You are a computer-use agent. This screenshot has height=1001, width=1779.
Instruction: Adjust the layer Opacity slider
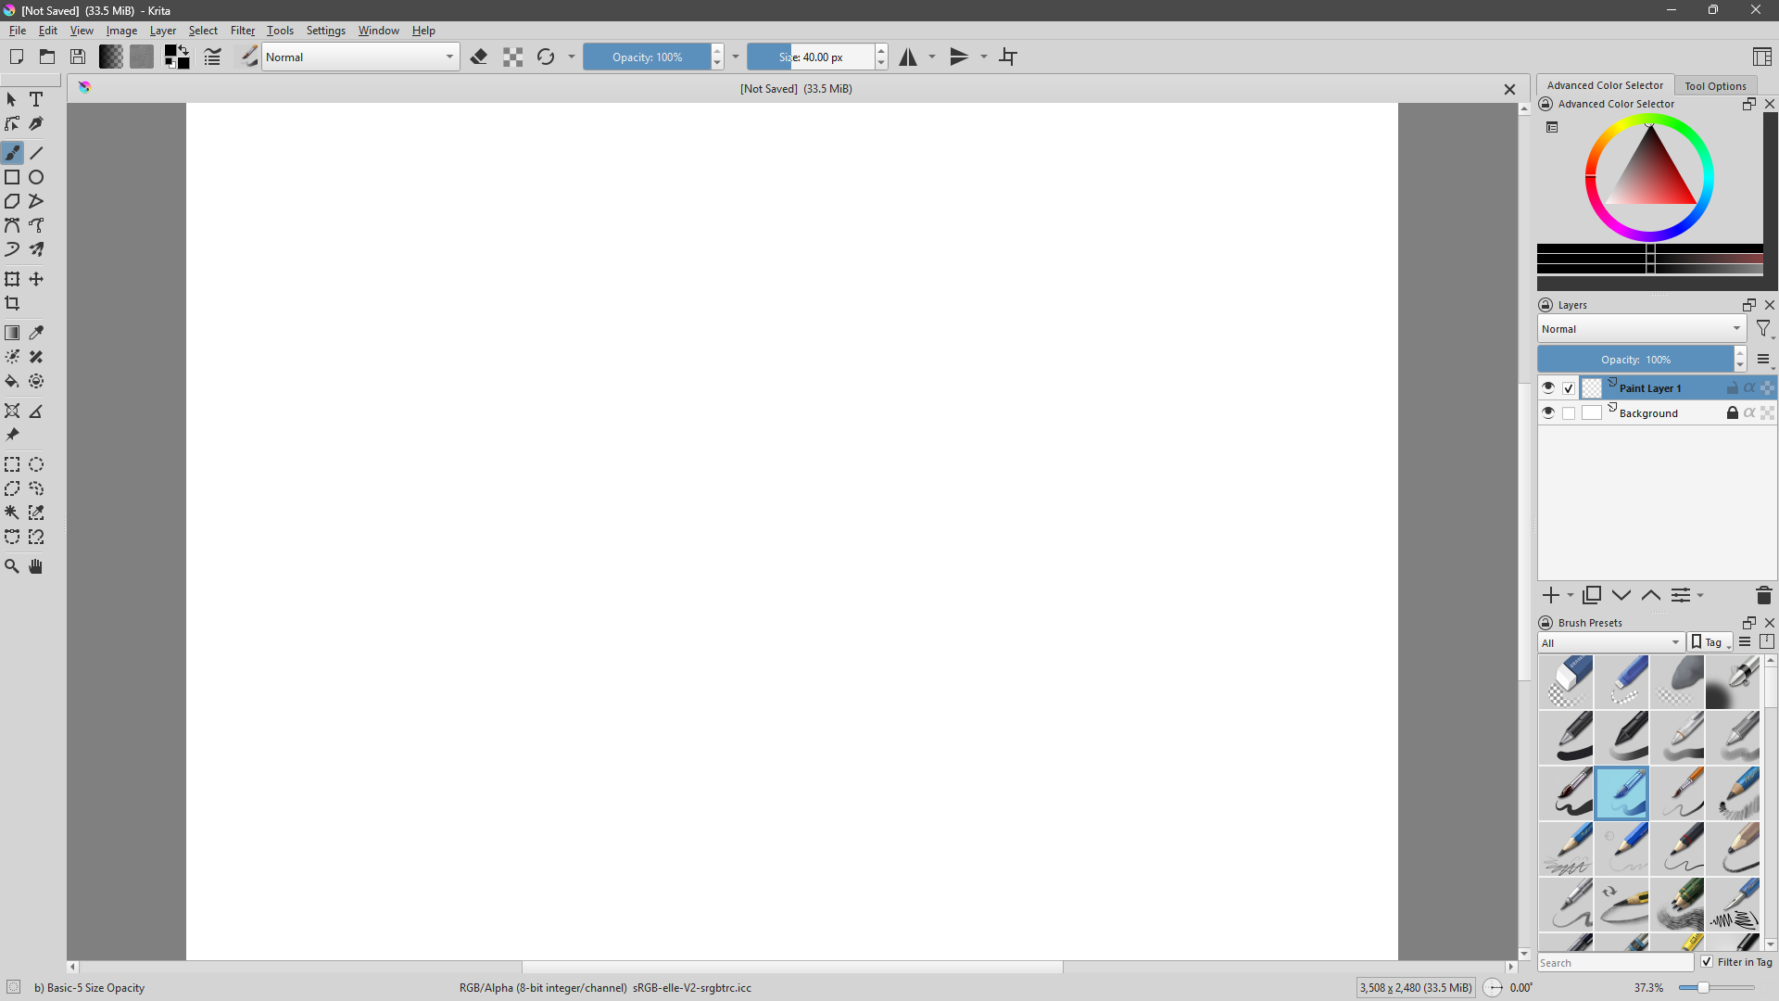(1635, 360)
